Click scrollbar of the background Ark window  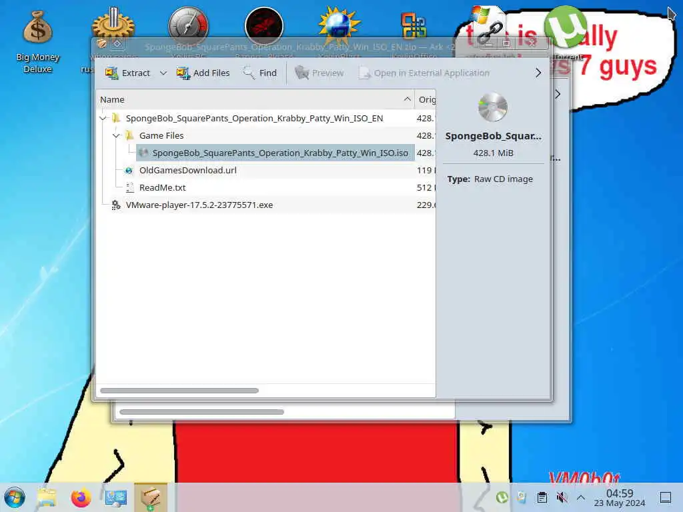(x=201, y=412)
